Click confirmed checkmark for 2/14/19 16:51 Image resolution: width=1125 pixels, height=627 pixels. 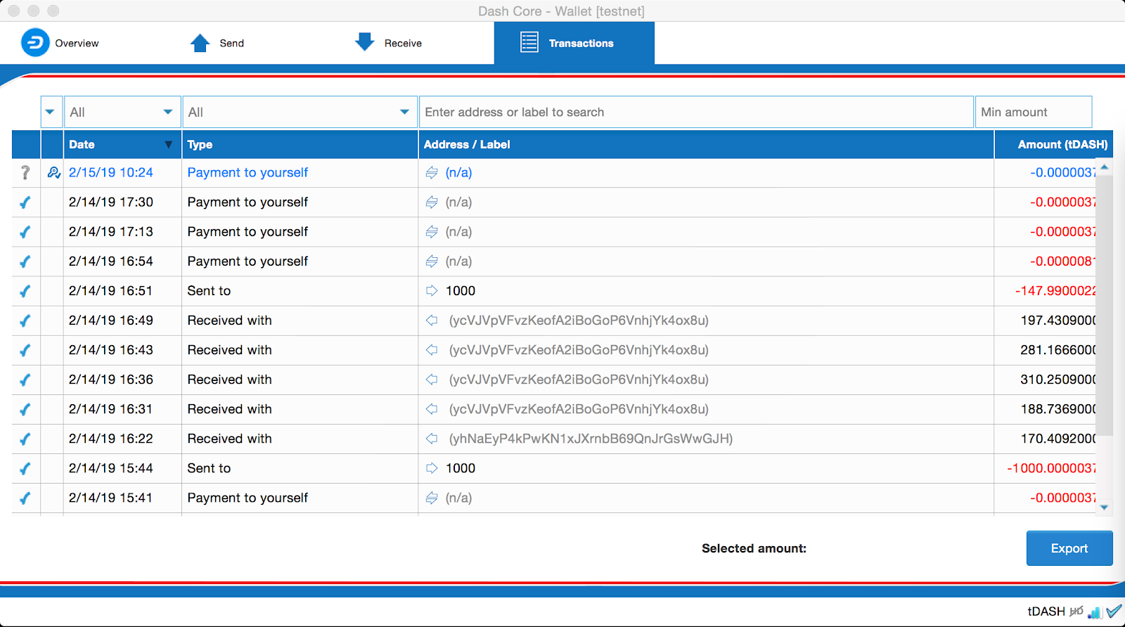coord(25,291)
